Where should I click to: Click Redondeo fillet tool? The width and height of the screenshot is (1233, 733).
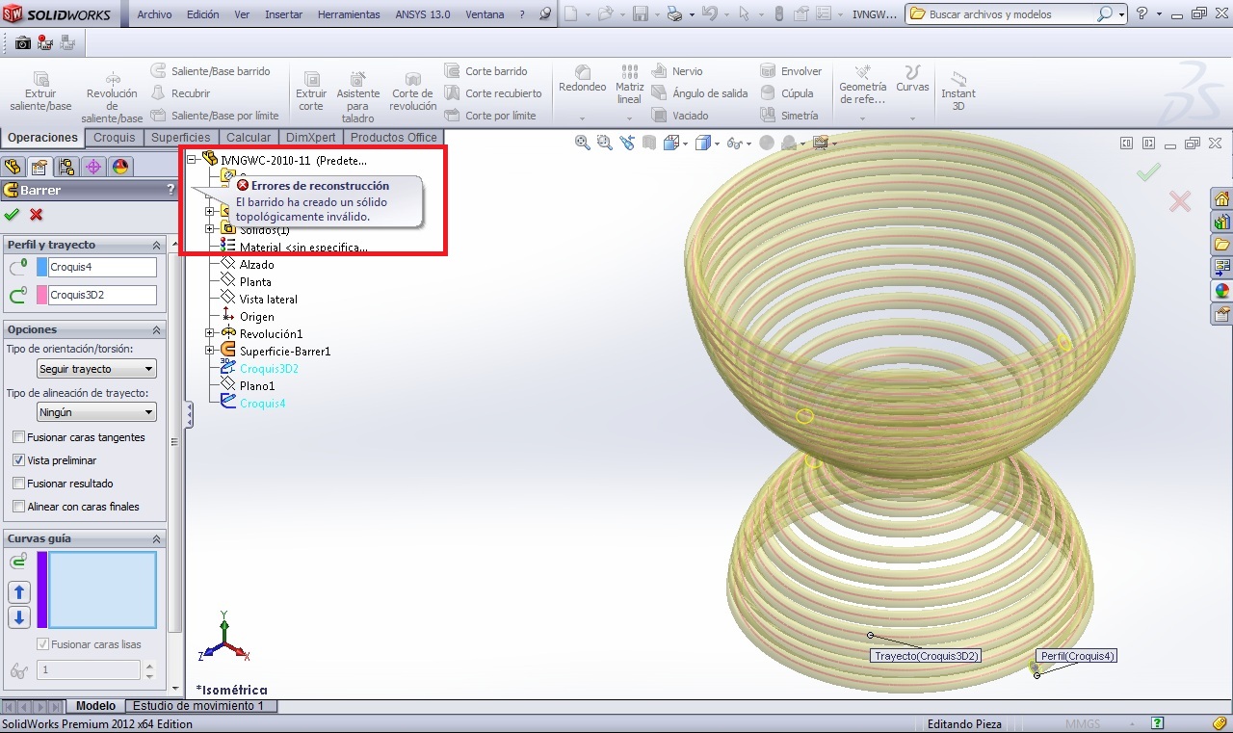pyautogui.click(x=582, y=80)
